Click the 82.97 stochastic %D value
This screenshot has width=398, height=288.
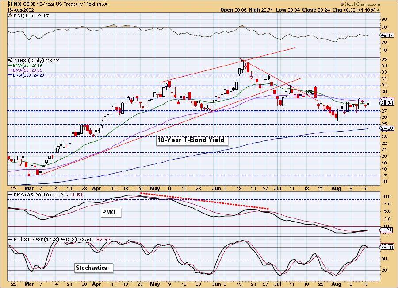103,239
